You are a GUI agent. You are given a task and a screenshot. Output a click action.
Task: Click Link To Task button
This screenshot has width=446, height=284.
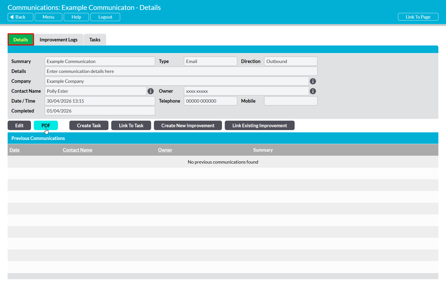tap(131, 125)
